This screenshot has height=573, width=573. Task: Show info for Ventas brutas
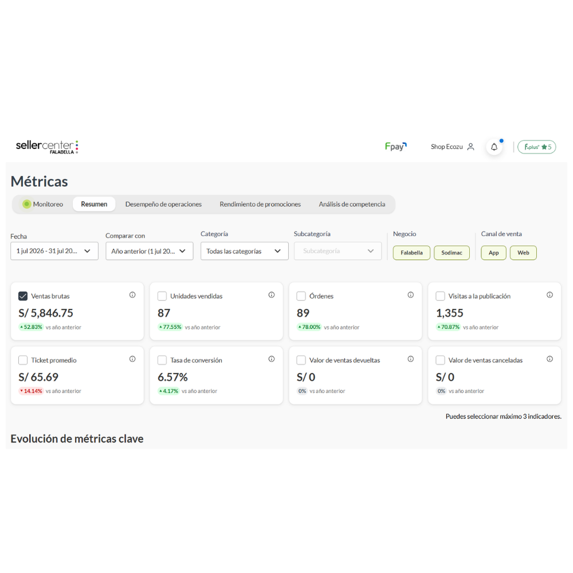click(x=132, y=295)
